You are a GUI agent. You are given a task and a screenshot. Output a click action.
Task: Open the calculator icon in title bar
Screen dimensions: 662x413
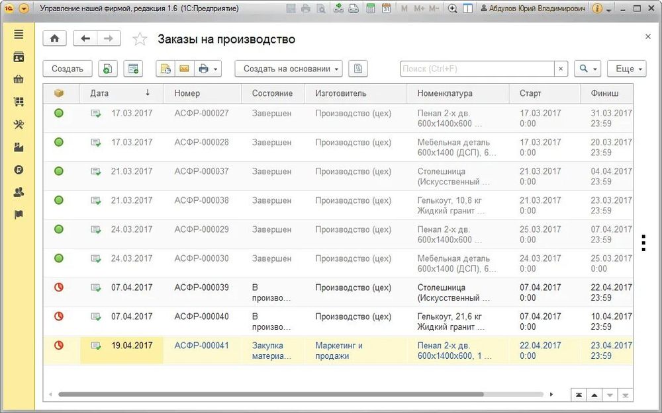point(371,9)
